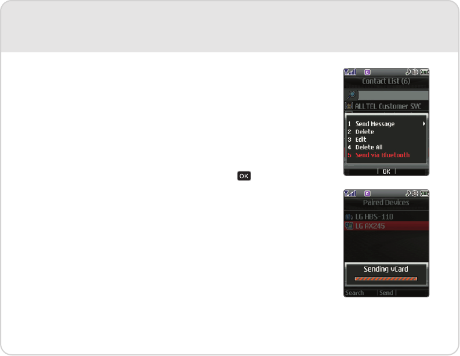Click ALLTEL Customer SVC contact icon
460x356 pixels.
click(349, 106)
